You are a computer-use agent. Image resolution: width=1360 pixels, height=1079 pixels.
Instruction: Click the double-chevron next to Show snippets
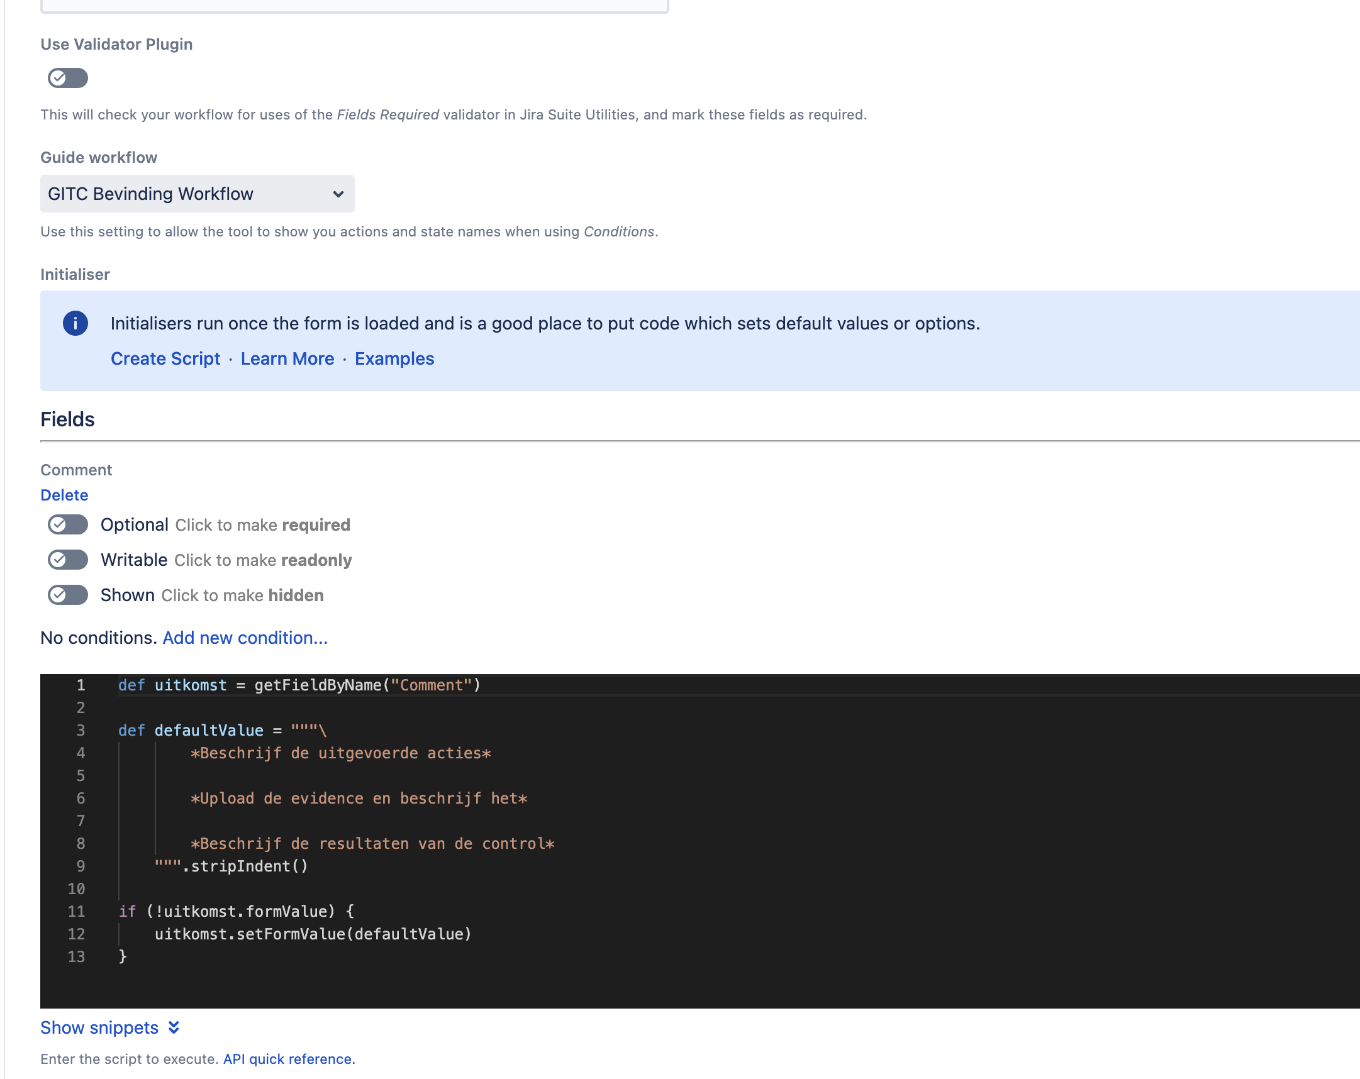click(172, 1027)
